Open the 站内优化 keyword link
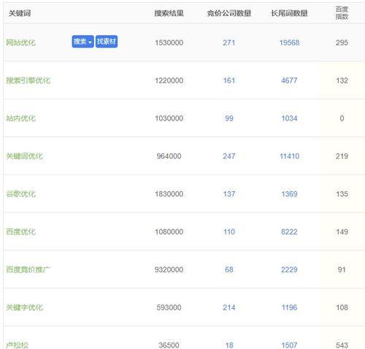 coord(20,118)
